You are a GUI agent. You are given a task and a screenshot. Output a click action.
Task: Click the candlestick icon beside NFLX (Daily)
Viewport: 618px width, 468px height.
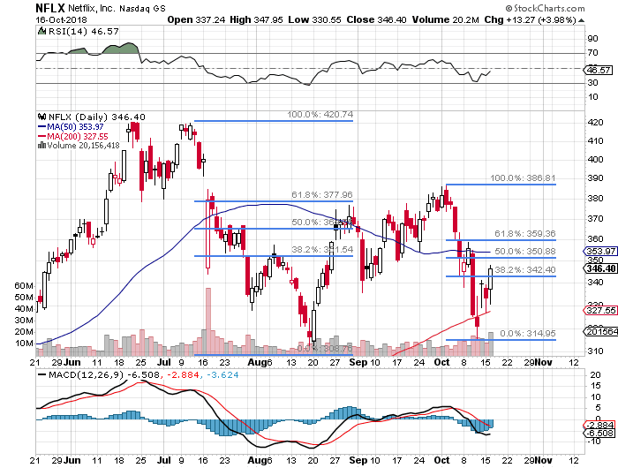41,117
